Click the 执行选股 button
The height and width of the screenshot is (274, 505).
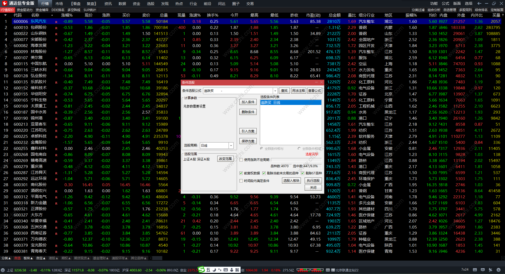tap(313, 181)
